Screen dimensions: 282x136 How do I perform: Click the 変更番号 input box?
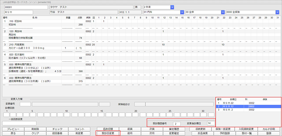[x=25, y=104]
